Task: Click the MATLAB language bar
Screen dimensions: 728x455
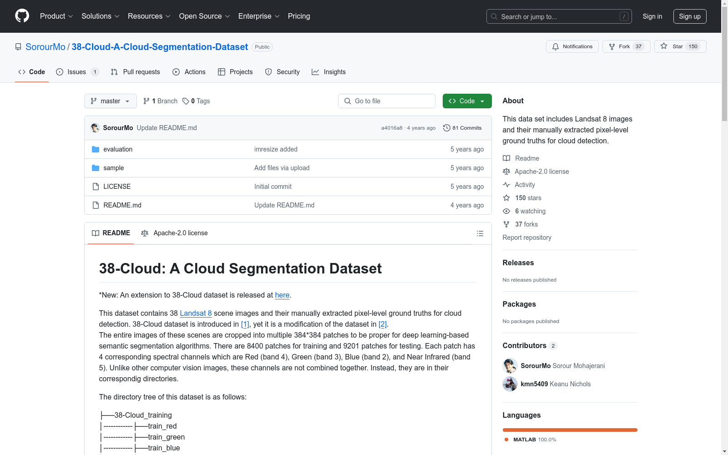Action: (570, 430)
